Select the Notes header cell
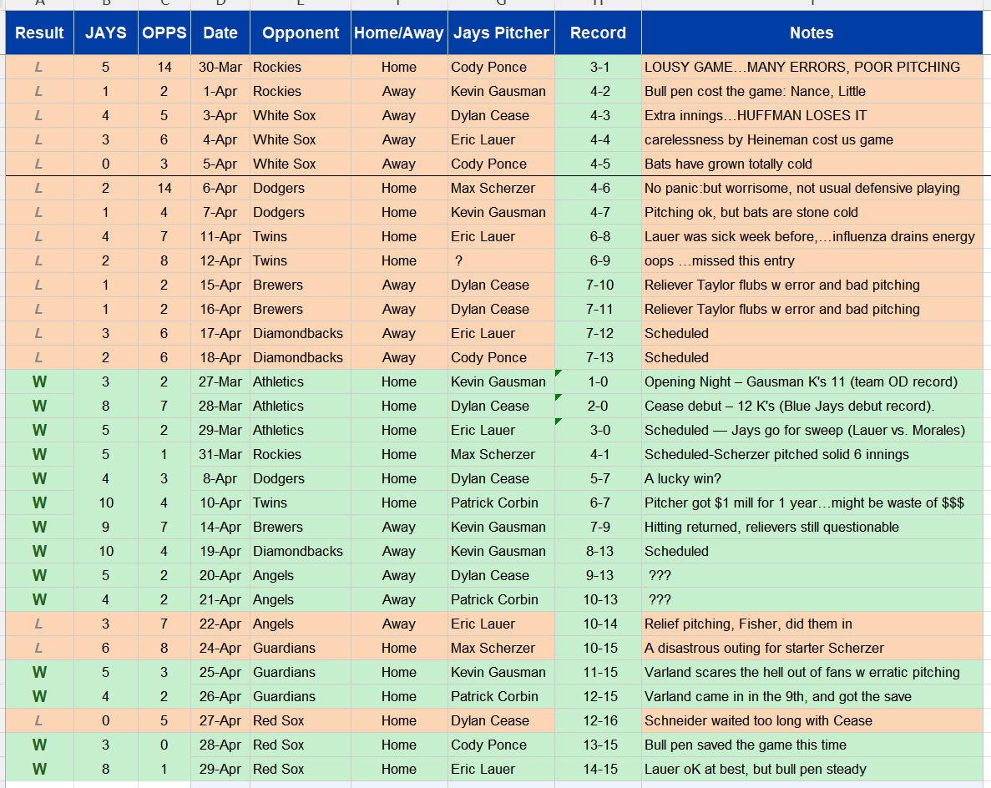This screenshot has width=991, height=788. click(812, 33)
